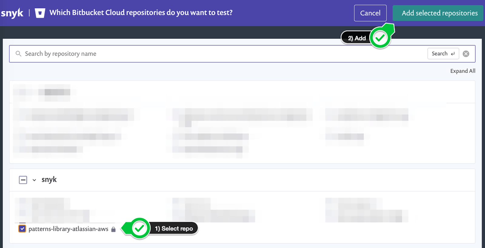Image resolution: width=485 pixels, height=248 pixels.
Task: Click the Bitbucket bucket icon in header
Action: point(40,13)
